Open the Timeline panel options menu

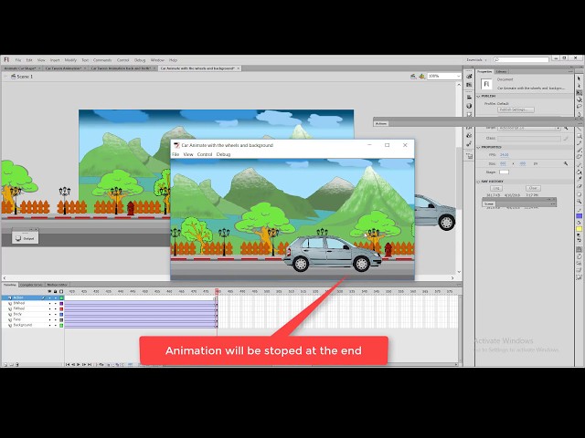click(x=459, y=285)
